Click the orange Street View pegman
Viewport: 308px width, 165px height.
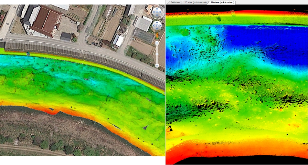[157, 36]
